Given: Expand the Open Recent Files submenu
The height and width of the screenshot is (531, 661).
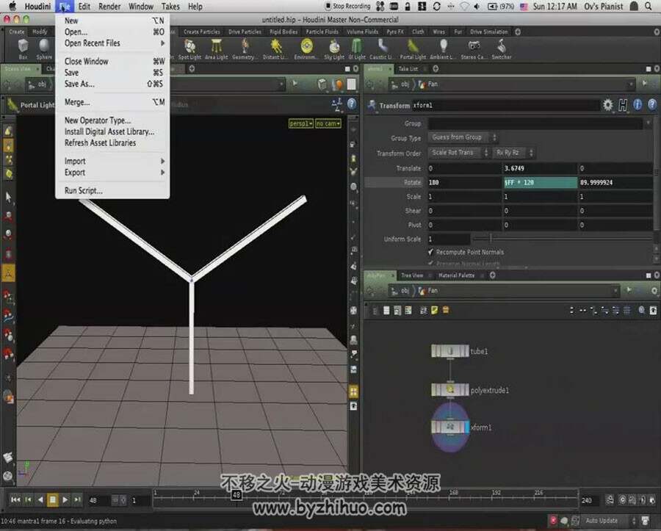Looking at the screenshot, I should (x=112, y=43).
